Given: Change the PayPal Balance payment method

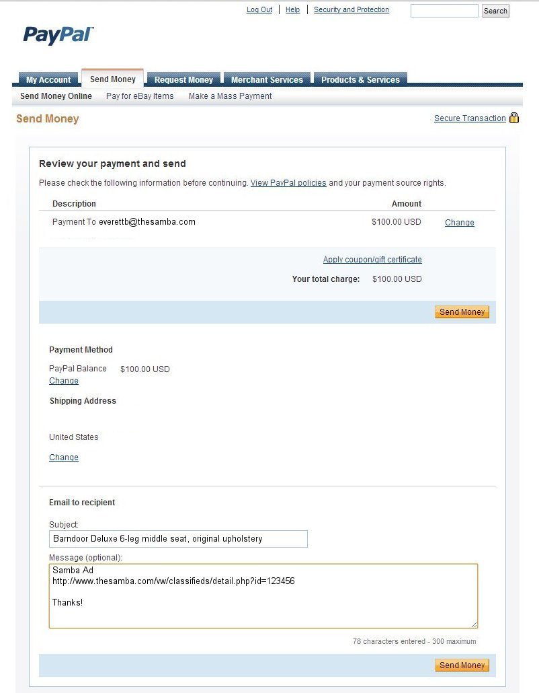Looking at the screenshot, I should coord(64,381).
